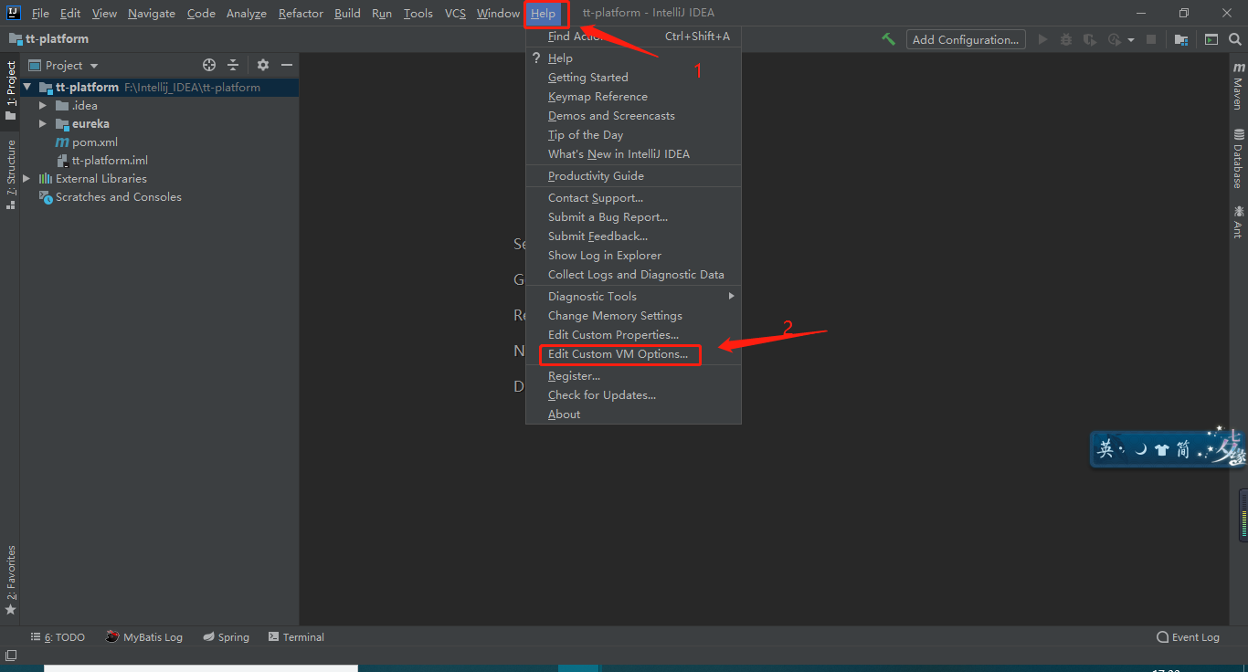
Task: Open the Spring tool window
Action: pos(227,637)
